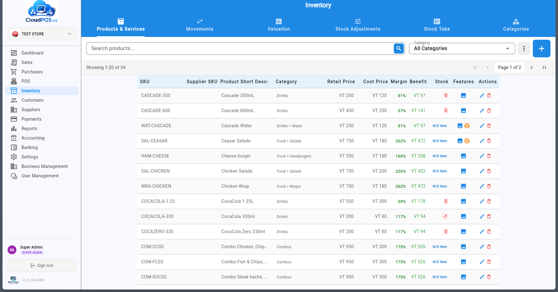Screen dimensions: 558x292
Task: Open Sales in sidebar
Action: pos(42,62)
